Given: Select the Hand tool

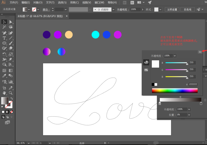Looking at the screenshot, I should [4, 93].
